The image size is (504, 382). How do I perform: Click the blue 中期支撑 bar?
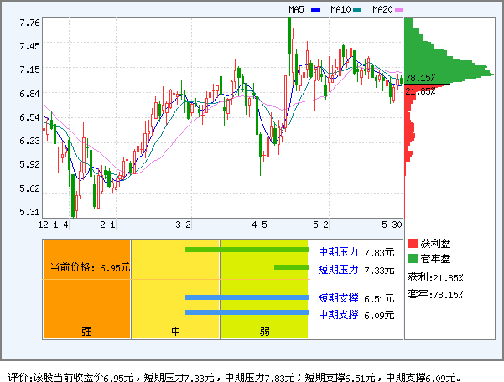(x=247, y=312)
